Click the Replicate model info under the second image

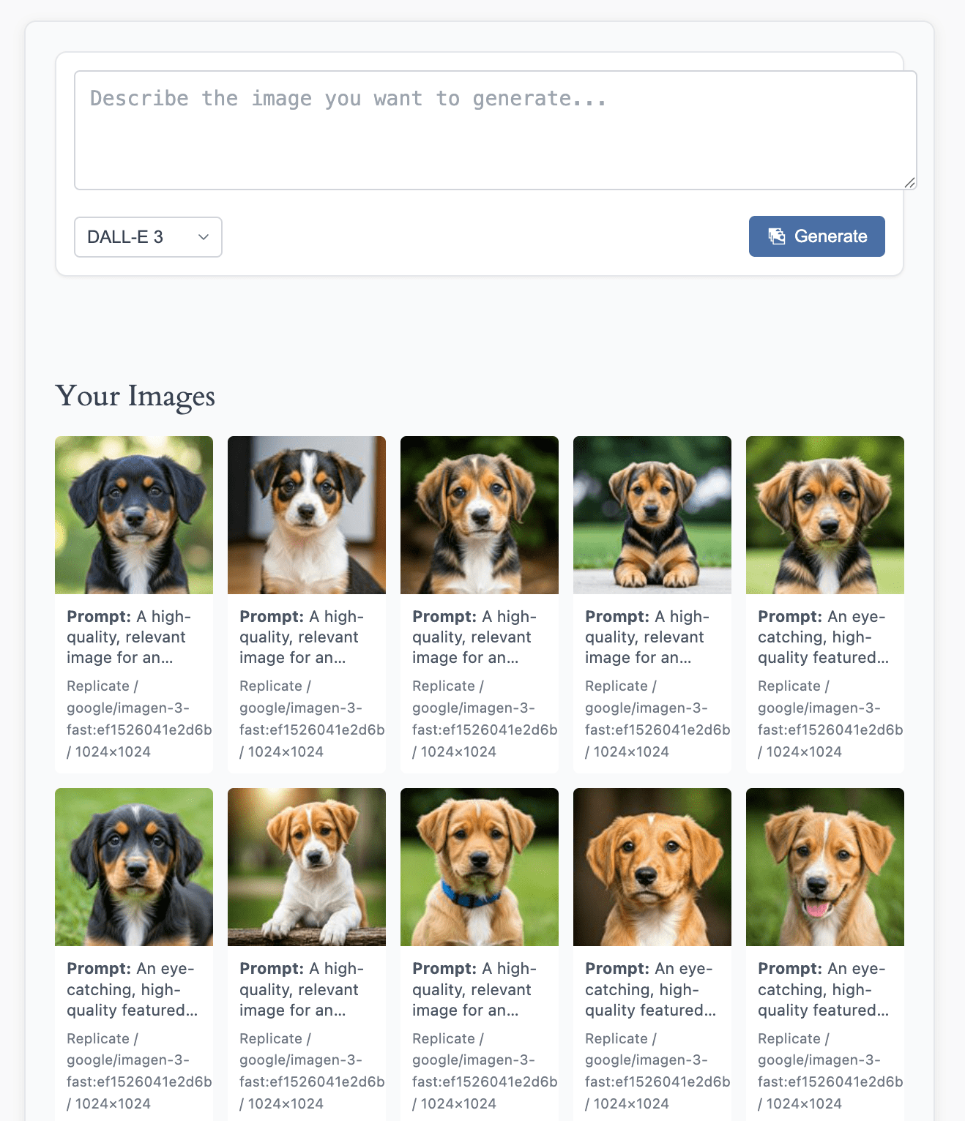coord(312,719)
